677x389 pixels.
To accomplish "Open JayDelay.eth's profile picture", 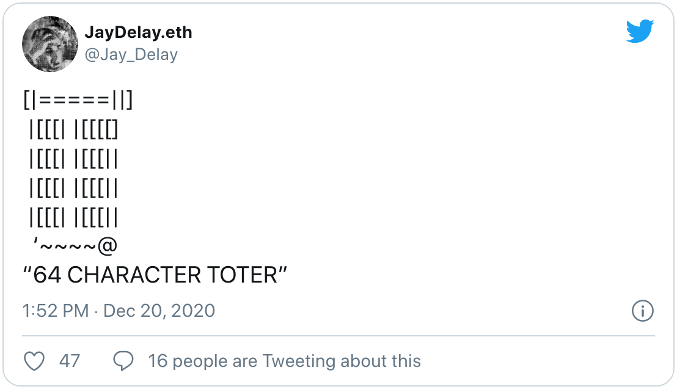I will (50, 44).
